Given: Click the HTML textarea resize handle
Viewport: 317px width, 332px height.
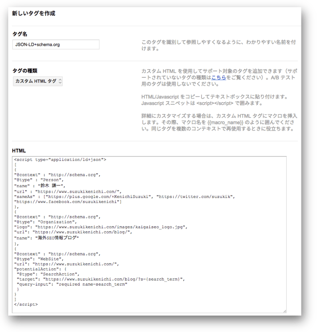Looking at the screenshot, I should point(285,311).
